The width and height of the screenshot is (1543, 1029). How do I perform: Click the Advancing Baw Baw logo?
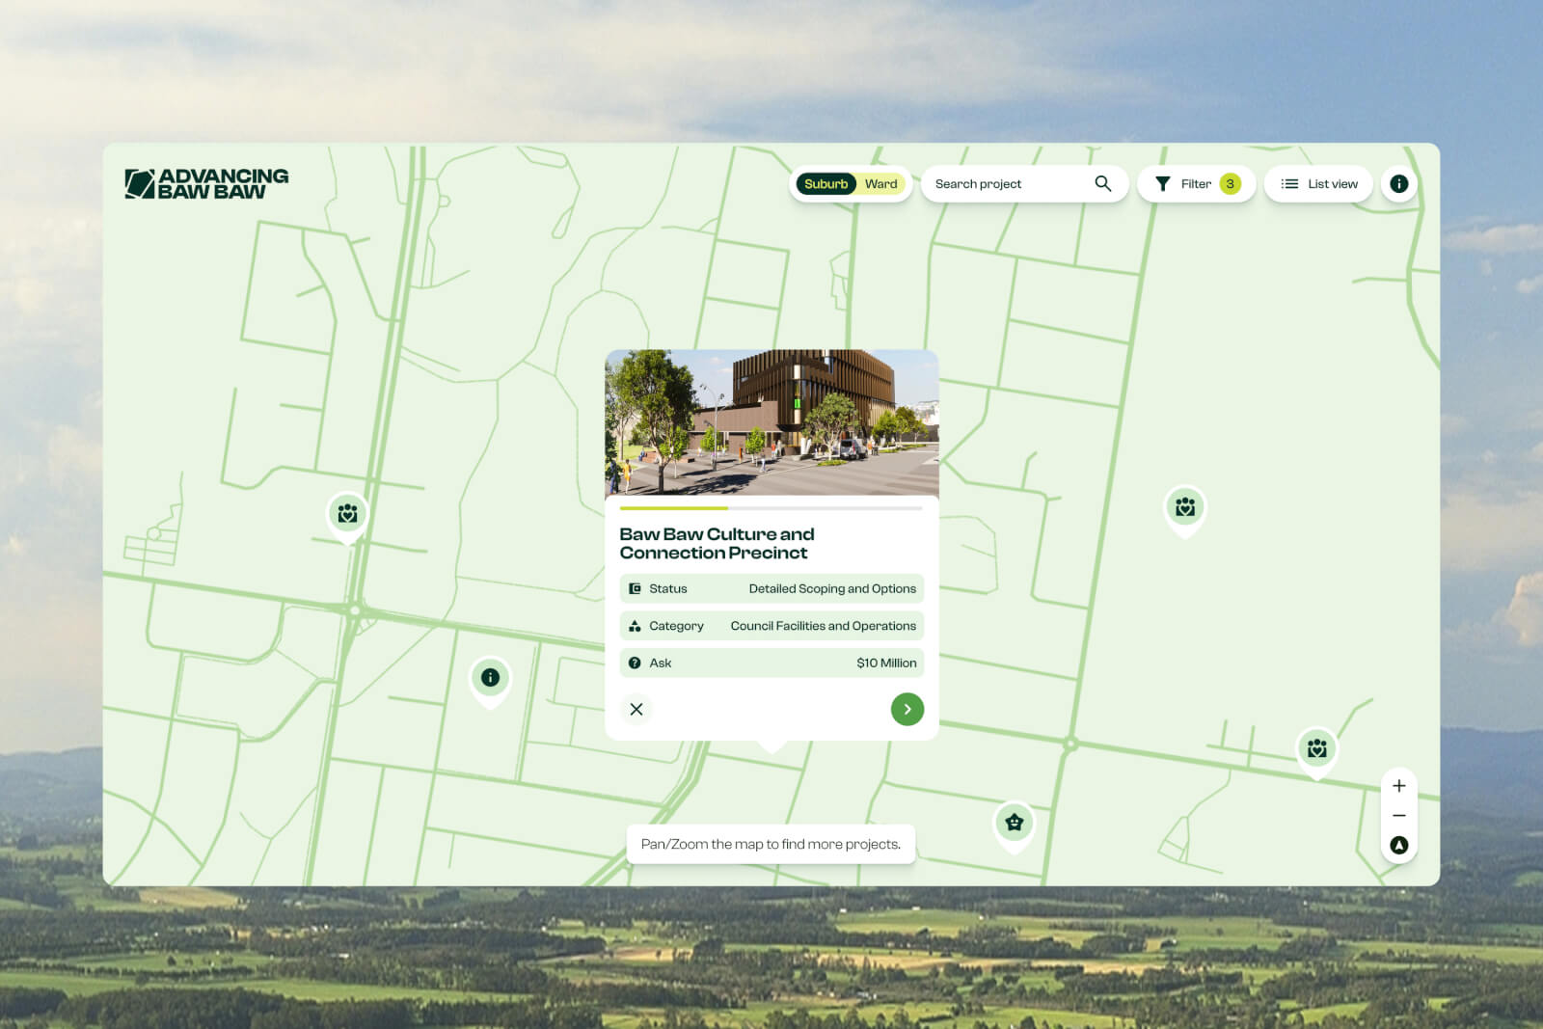(x=206, y=183)
